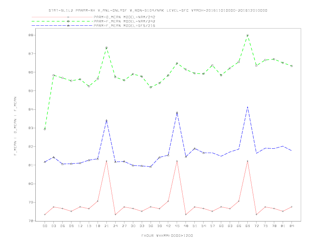
Task: Click blue line's peak marker at hour 45
Action: click(x=177, y=113)
